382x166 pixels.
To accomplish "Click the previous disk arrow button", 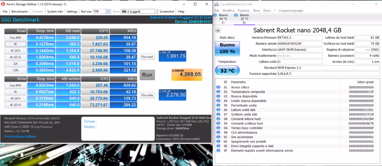I will 218,30.
